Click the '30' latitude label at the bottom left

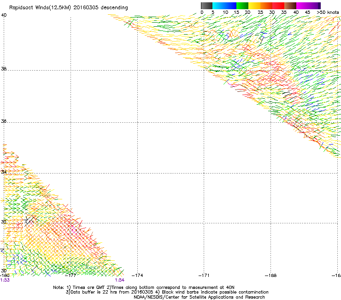coord(4,271)
